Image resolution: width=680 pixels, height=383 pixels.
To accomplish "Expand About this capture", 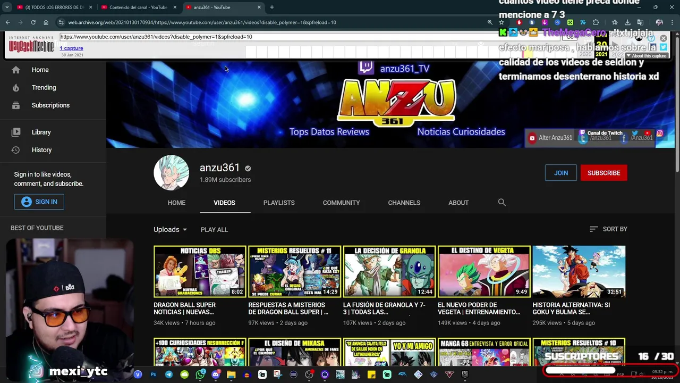I will [646, 56].
